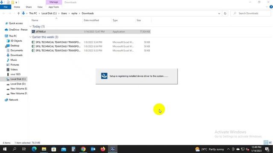Click the Search Downloads field
The height and width of the screenshot is (153, 273).
251,13
